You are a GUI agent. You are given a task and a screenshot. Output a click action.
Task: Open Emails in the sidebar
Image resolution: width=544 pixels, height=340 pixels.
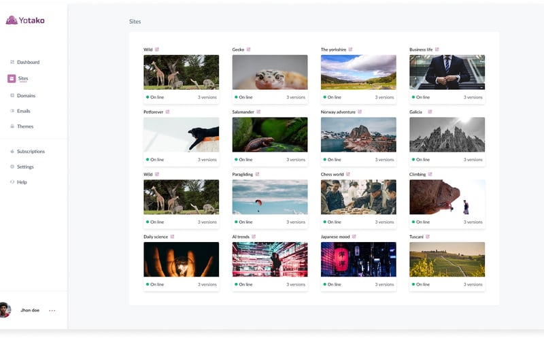click(x=24, y=111)
